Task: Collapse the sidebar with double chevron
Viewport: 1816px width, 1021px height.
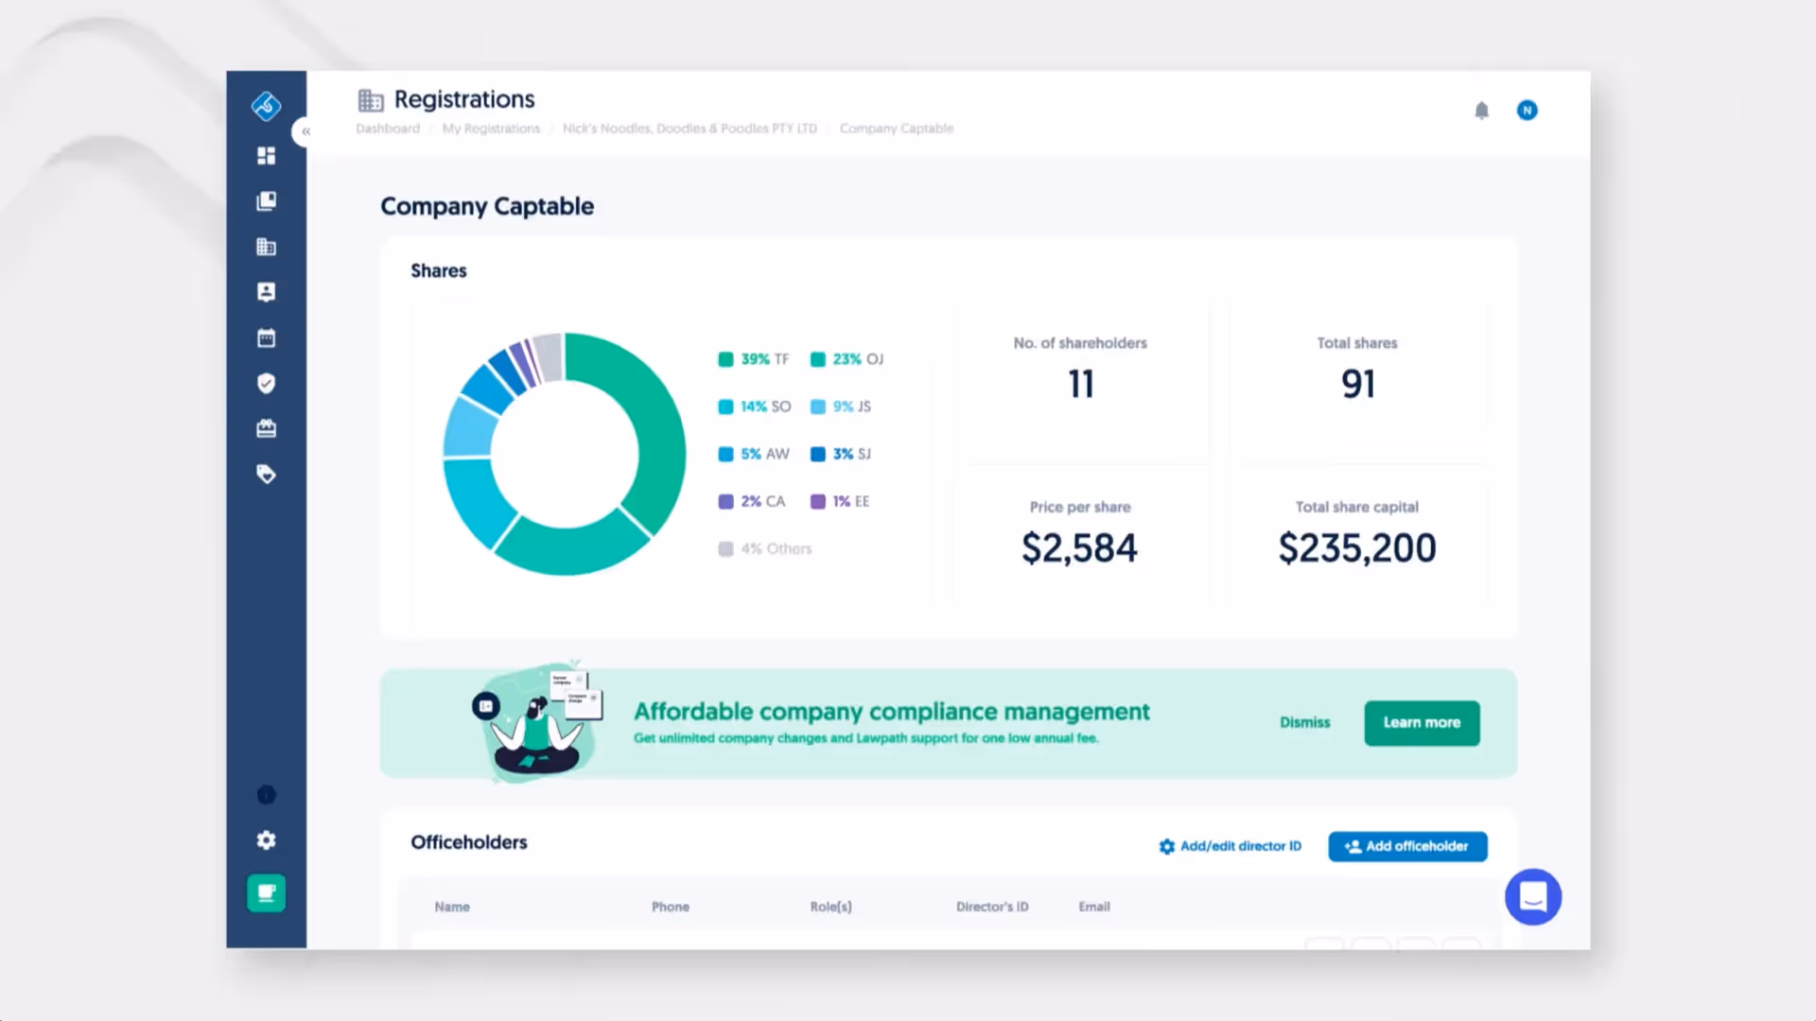Action: (306, 131)
